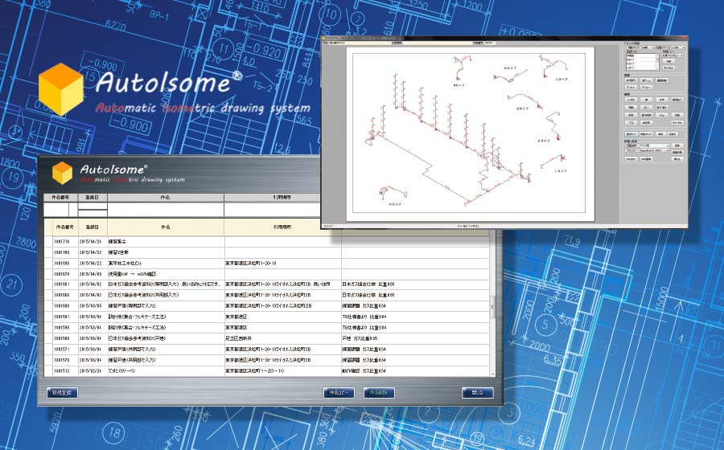Click the 閉じる button in list window
The height and width of the screenshot is (450, 724).
click(x=477, y=393)
